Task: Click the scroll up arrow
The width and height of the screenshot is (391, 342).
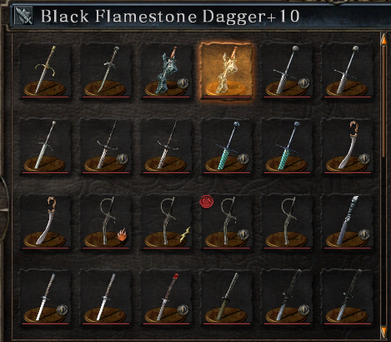Action: [383, 40]
